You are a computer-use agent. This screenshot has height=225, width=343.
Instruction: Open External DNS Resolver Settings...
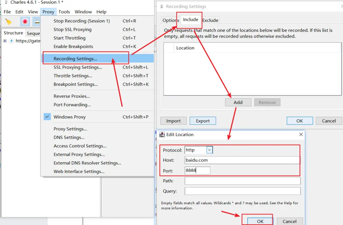tap(97, 163)
